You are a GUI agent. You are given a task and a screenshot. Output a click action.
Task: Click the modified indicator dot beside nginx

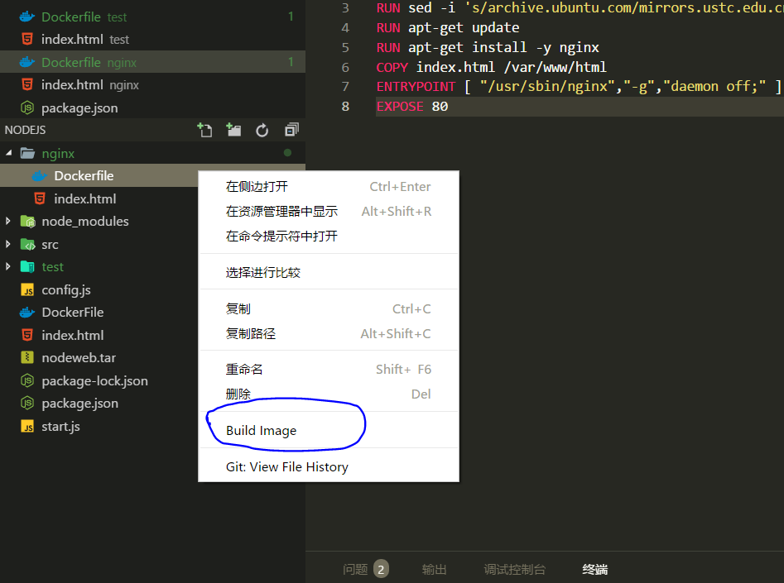[288, 152]
